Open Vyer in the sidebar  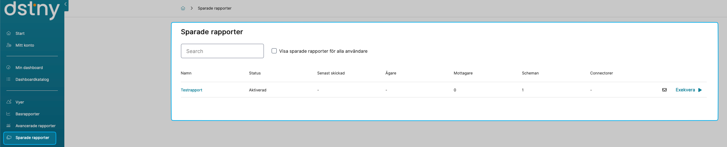tap(20, 102)
